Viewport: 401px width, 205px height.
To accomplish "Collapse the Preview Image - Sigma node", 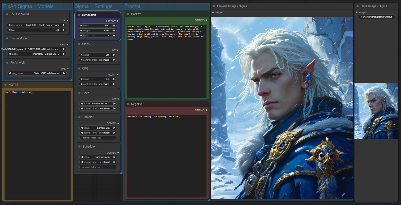I will (x=214, y=6).
